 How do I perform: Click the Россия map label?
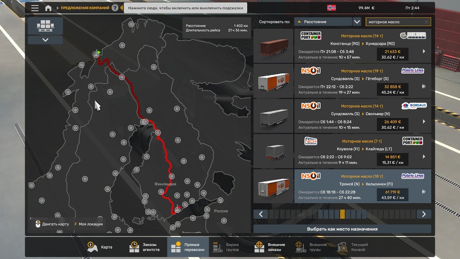click(221, 211)
